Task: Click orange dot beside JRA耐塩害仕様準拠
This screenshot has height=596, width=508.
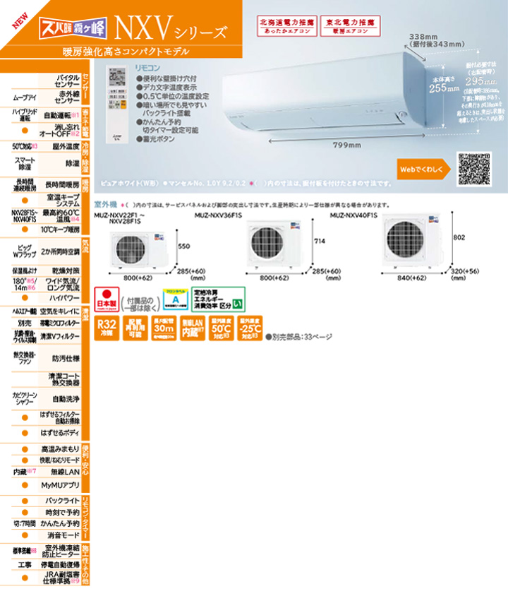Action: (x=25, y=578)
